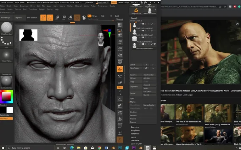Click the Frame view button
This screenshot has width=241, height=150.
120,99
